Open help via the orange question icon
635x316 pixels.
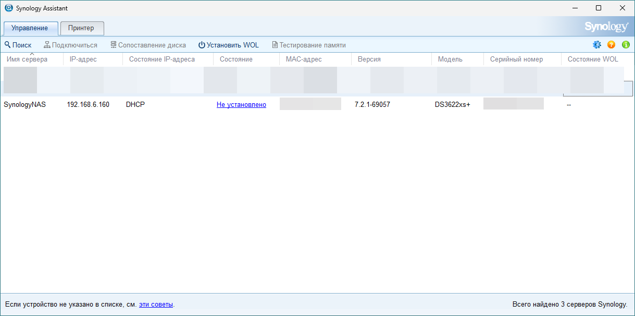pyautogui.click(x=612, y=45)
